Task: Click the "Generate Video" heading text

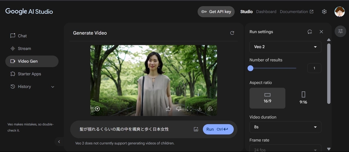Action: pos(90,33)
